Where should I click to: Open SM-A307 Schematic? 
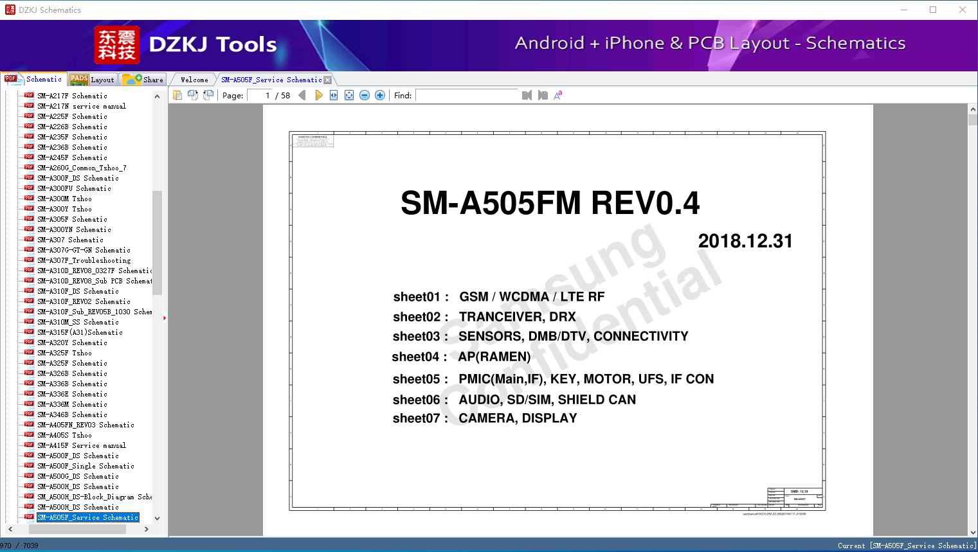70,240
